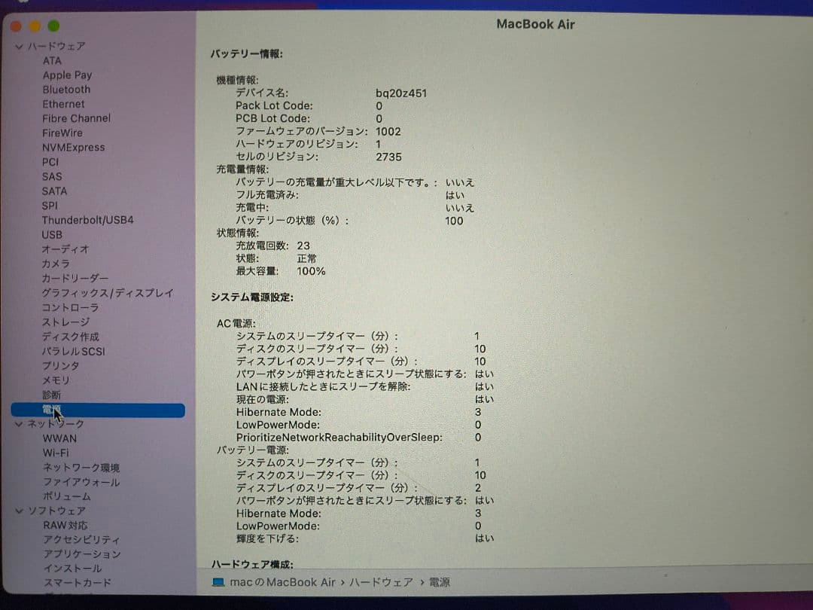Select the ストレージ entry
Image resolution: width=813 pixels, height=610 pixels.
[x=65, y=322]
